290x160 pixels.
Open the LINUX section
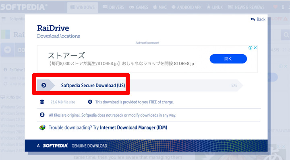click(x=215, y=7)
